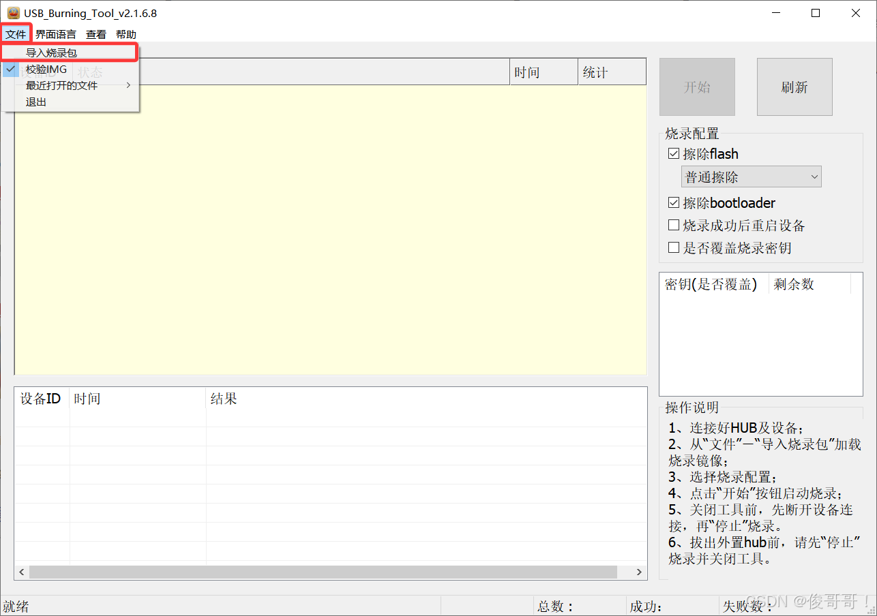
Task: Minimize the USB Burning Tool window
Action: tap(777, 13)
